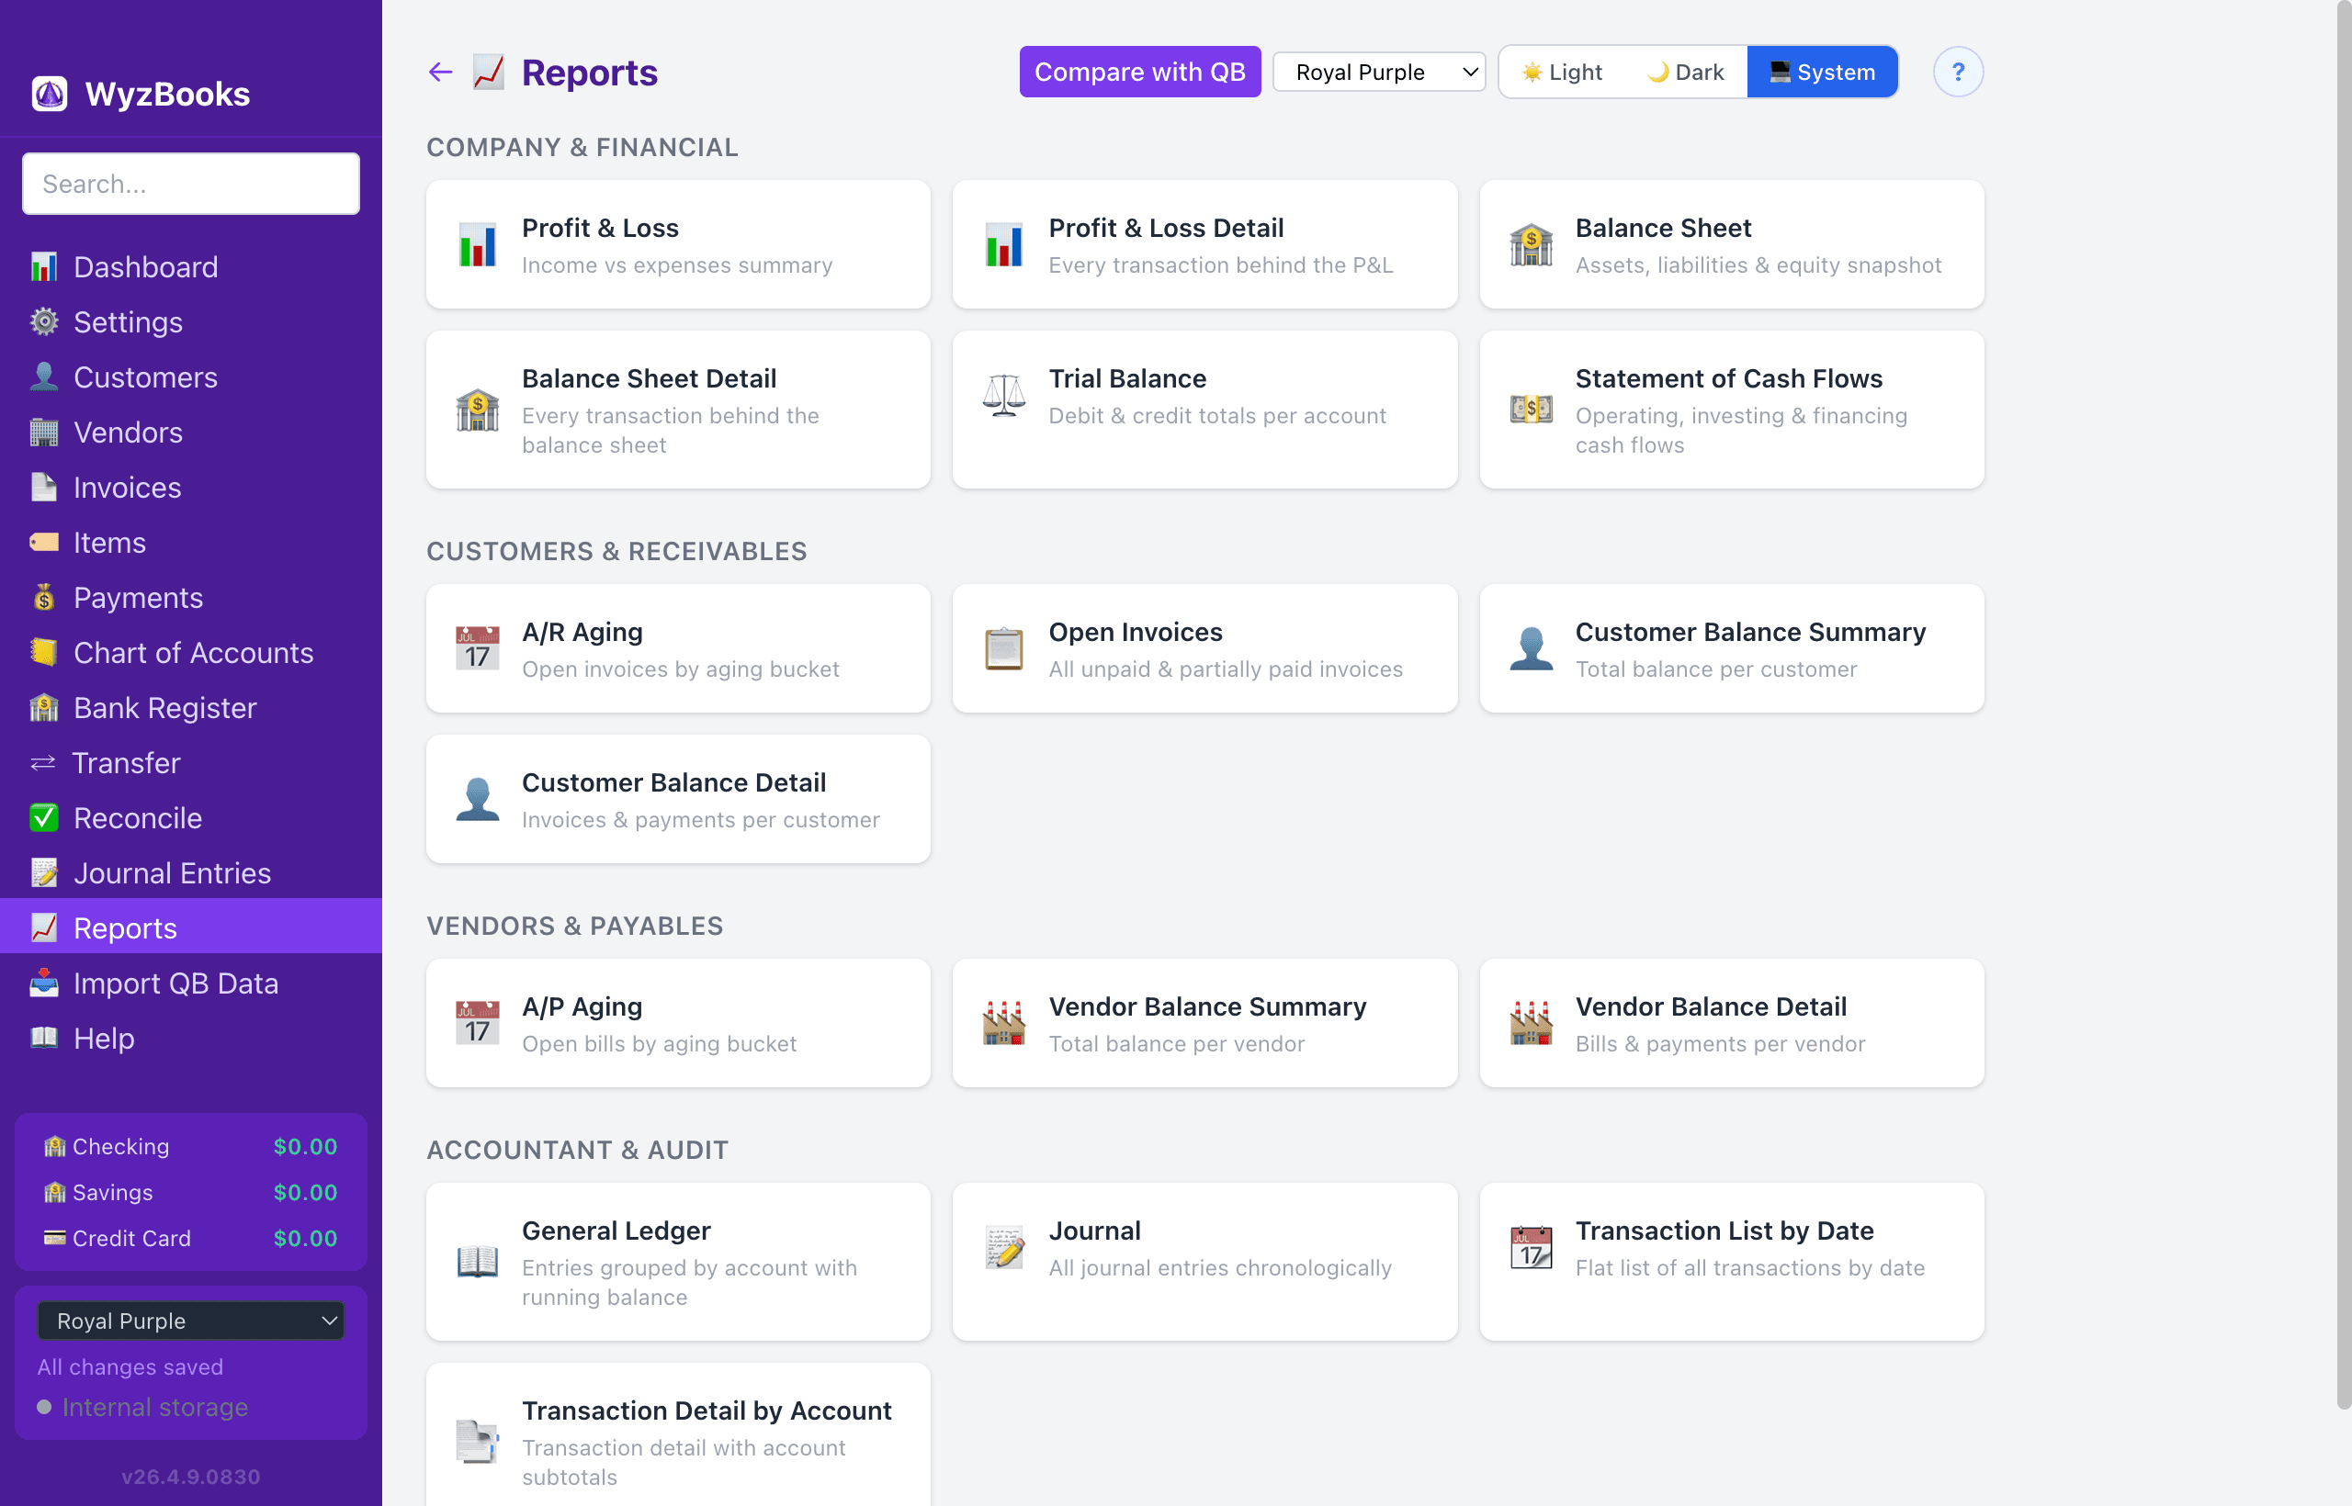This screenshot has width=2352, height=1506.
Task: Switch theme to Light mode
Action: point(1562,72)
